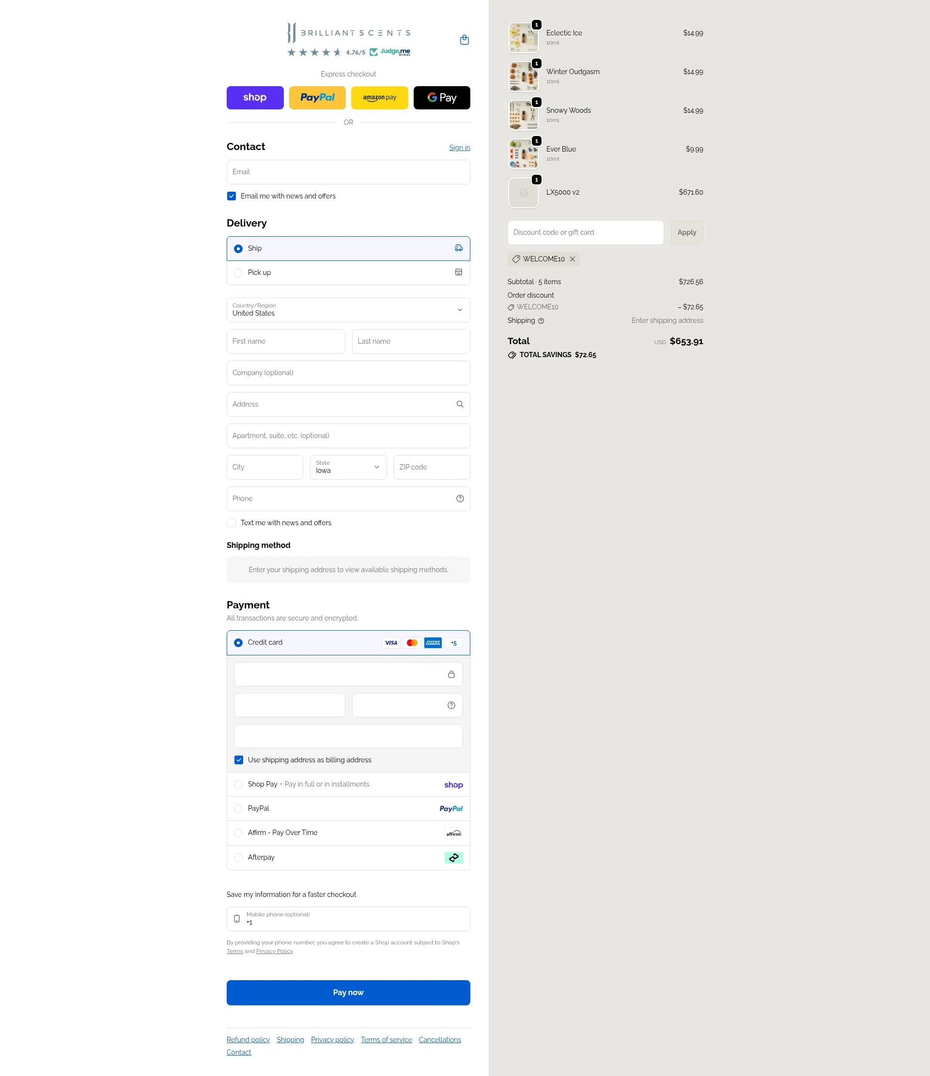Screen dimensions: 930x1076
Task: Click the cart bag icon
Action: point(464,40)
